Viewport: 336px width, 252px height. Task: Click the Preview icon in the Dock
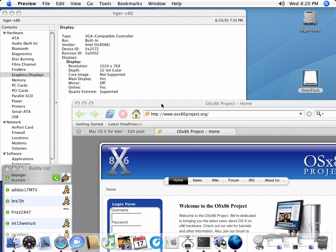220,242
